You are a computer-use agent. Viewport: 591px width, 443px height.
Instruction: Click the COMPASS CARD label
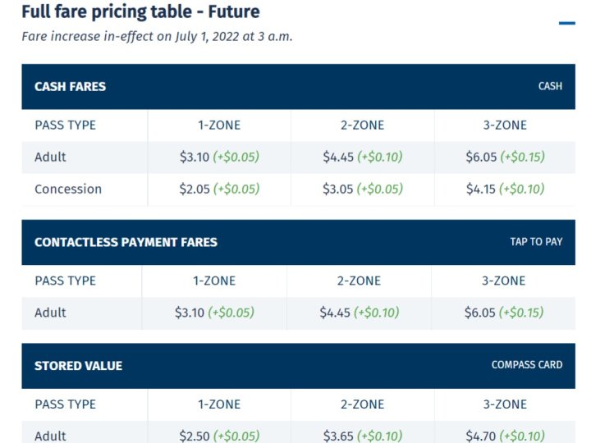(527, 365)
